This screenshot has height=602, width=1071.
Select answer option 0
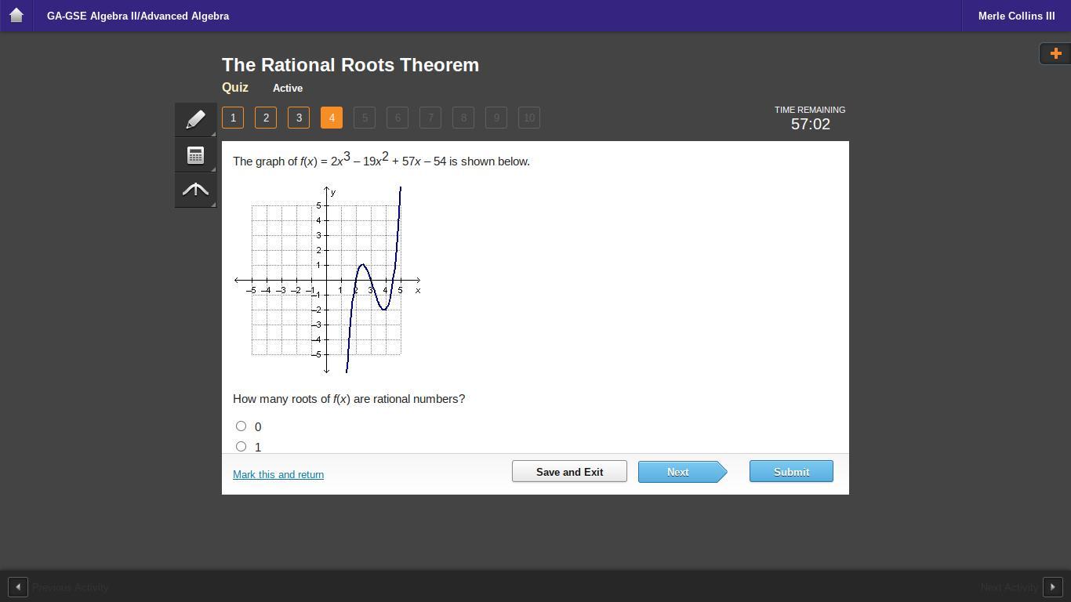(x=241, y=426)
